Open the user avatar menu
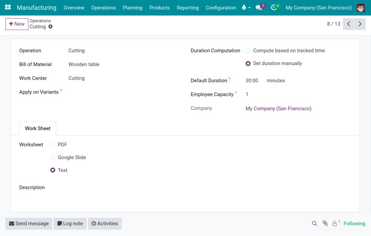Image resolution: width=371 pixels, height=236 pixels. (x=360, y=7)
